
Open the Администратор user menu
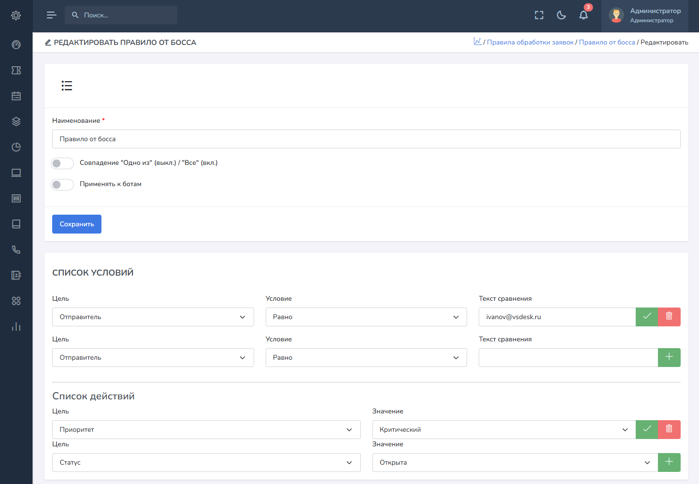[x=645, y=15]
